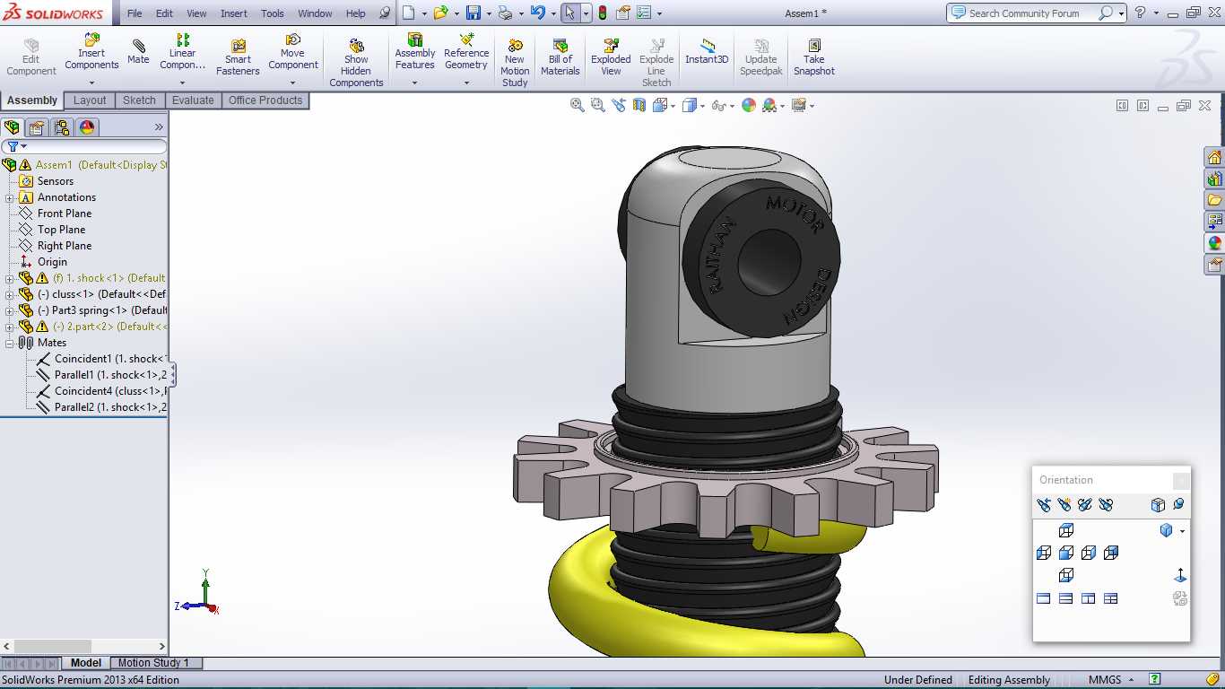This screenshot has height=689, width=1225.
Task: Select the four-viewport layout in the Orientation panel
Action: coord(1111,598)
